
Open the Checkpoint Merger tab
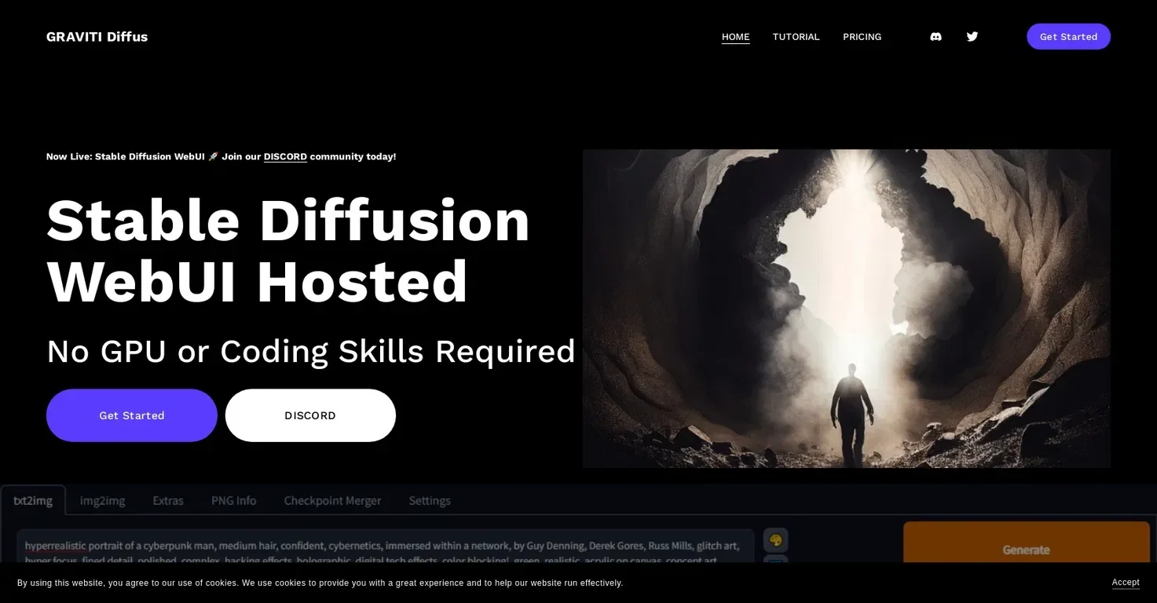332,501
